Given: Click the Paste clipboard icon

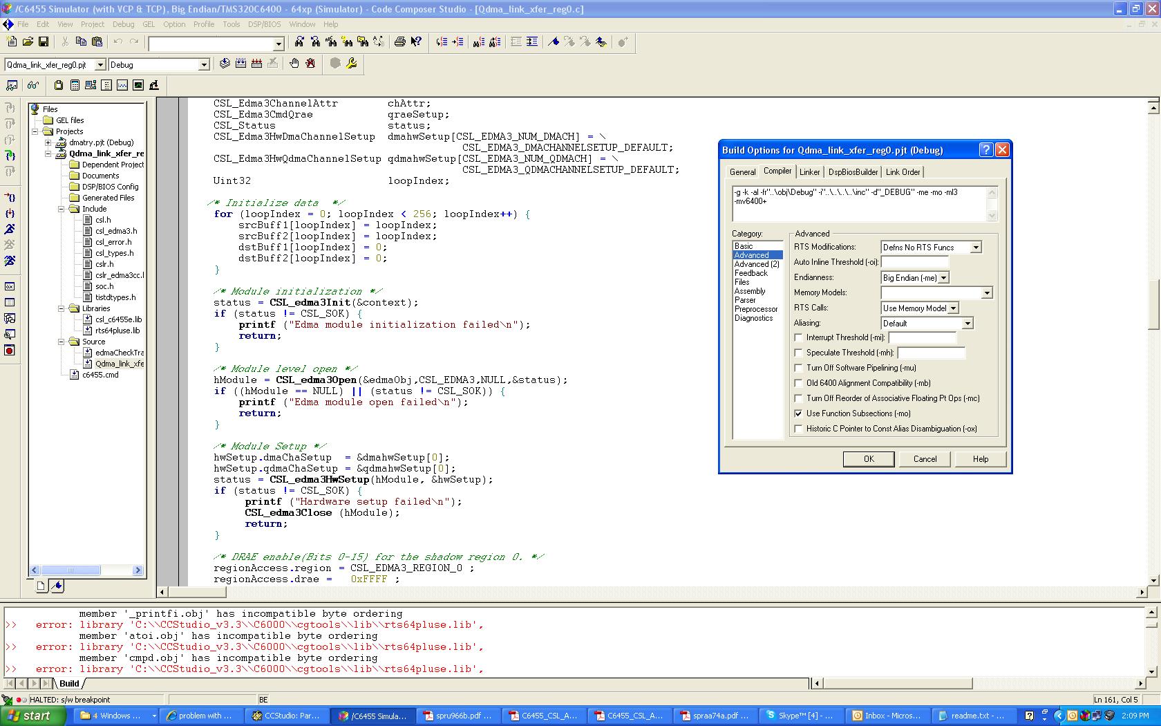Looking at the screenshot, I should [x=97, y=42].
